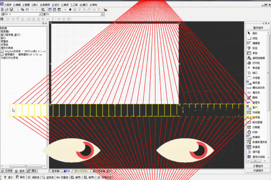Open the E.编辑 menu
The height and width of the screenshot is (180, 271).
17,5
